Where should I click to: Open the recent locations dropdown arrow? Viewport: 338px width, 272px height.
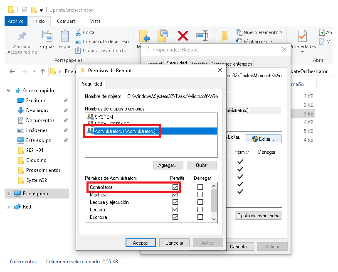tap(34, 71)
